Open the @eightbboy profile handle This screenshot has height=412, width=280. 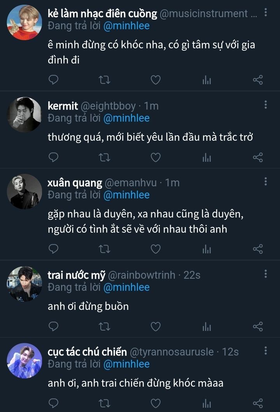point(108,106)
